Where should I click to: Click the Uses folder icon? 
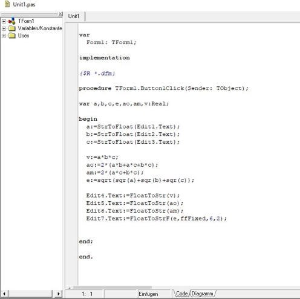(x=12, y=36)
